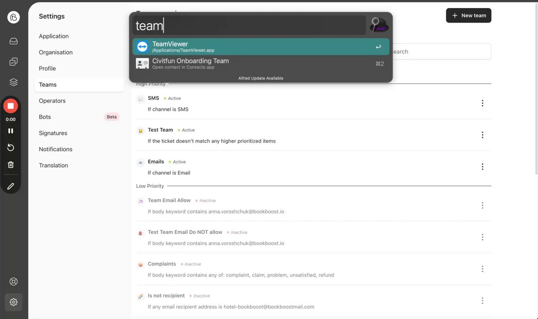Screen dimensions: 538x319
Task: Open the layers icon in left rail
Action: pos(13,82)
